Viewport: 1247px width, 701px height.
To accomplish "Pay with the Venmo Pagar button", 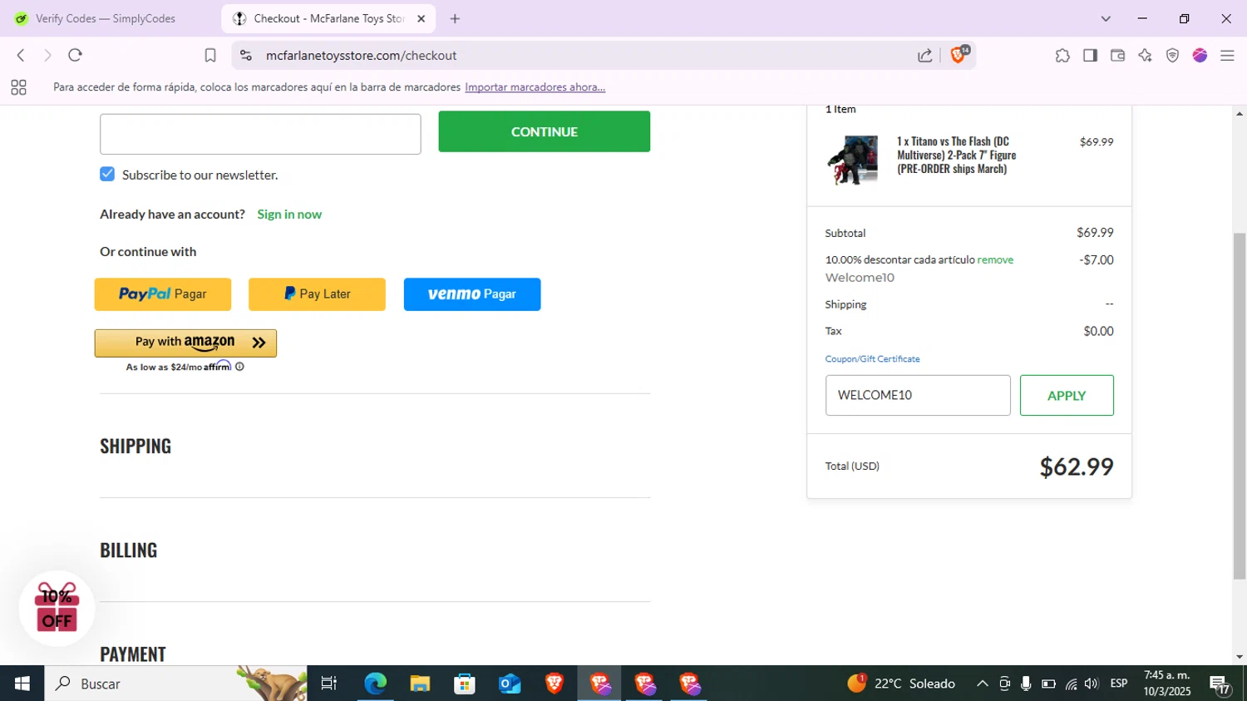I will pyautogui.click(x=472, y=294).
